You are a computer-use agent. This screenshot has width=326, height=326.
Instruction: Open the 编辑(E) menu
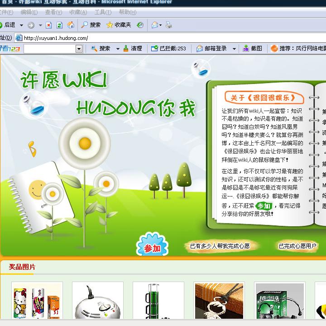coord(29,12)
